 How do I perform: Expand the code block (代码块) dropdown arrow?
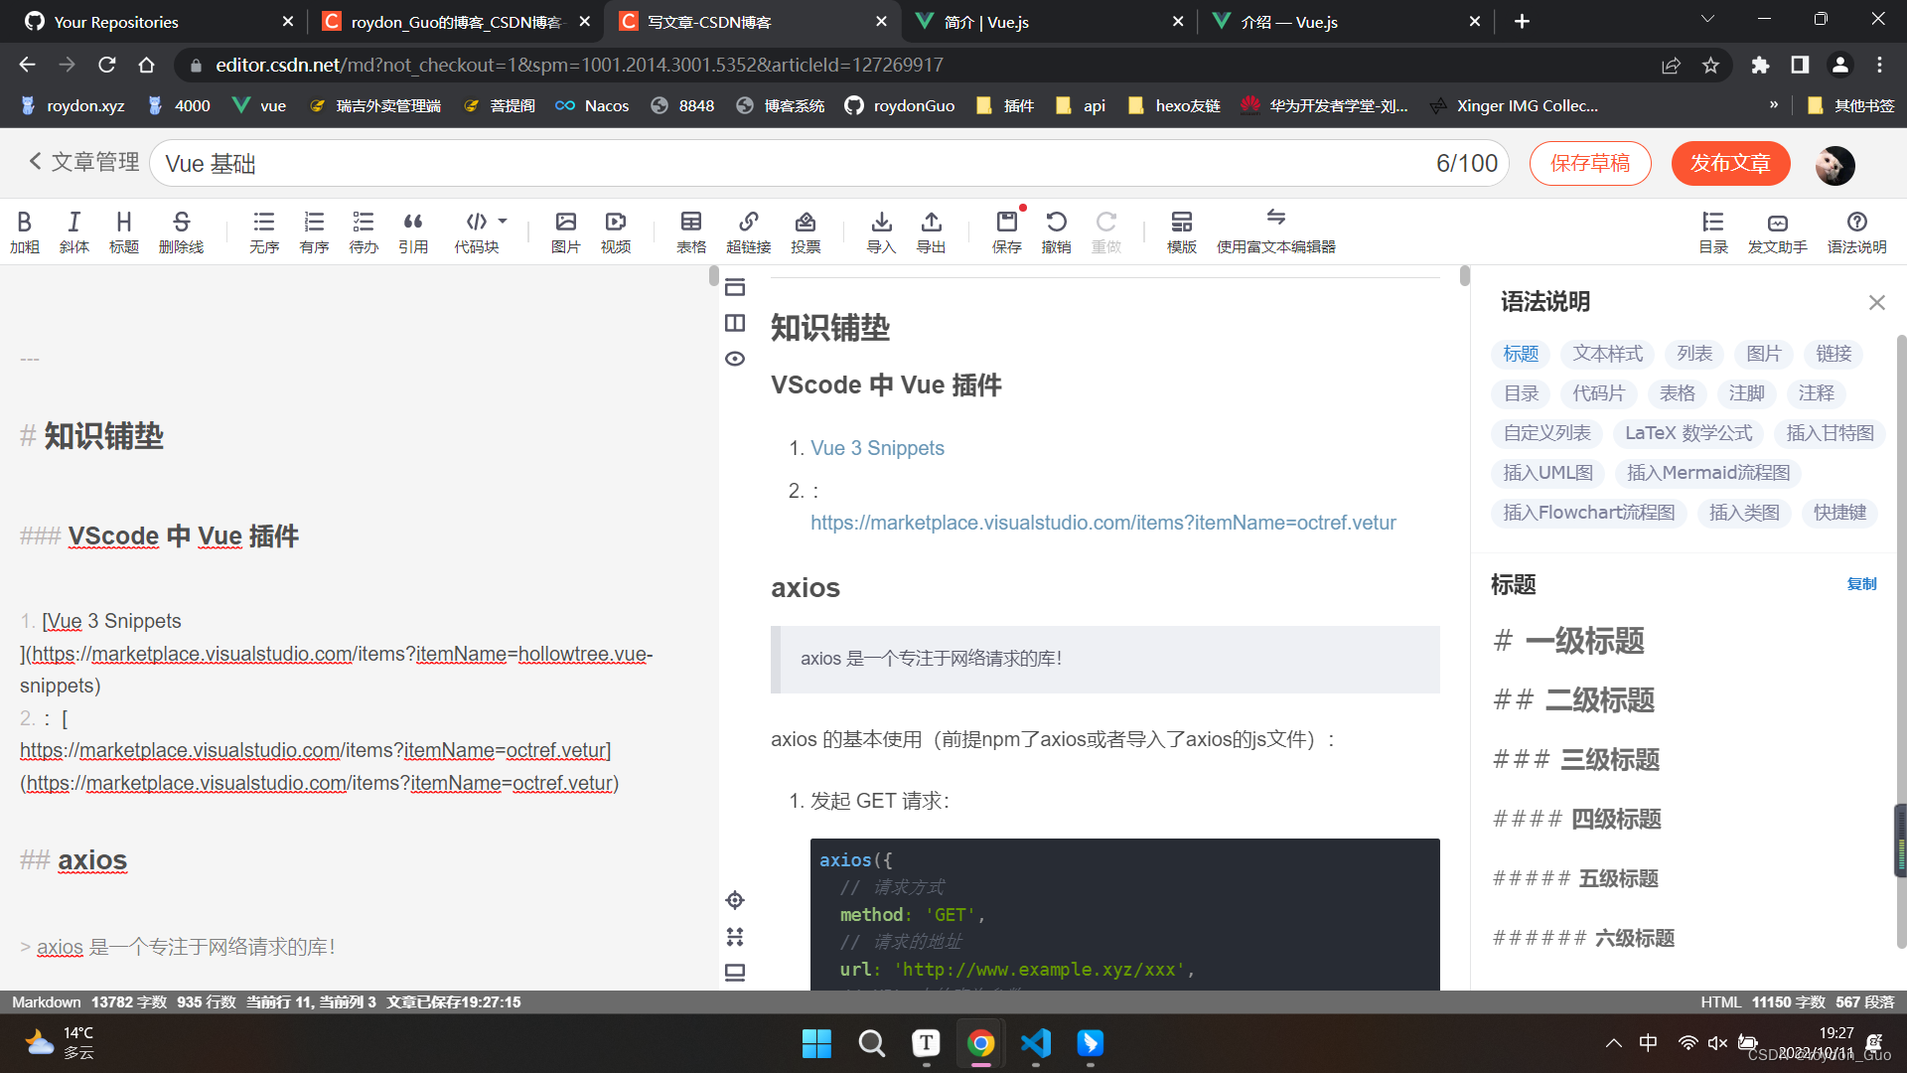click(x=503, y=222)
